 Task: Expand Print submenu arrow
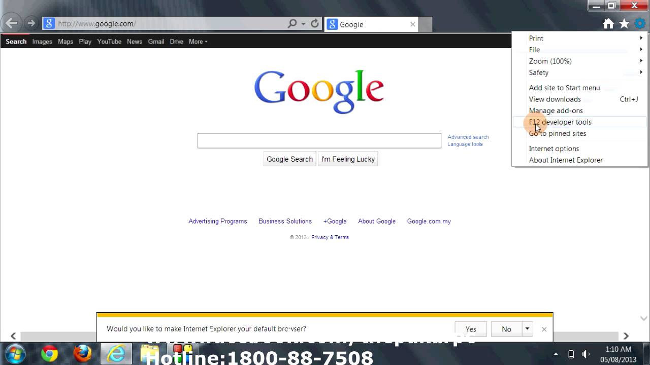[641, 38]
